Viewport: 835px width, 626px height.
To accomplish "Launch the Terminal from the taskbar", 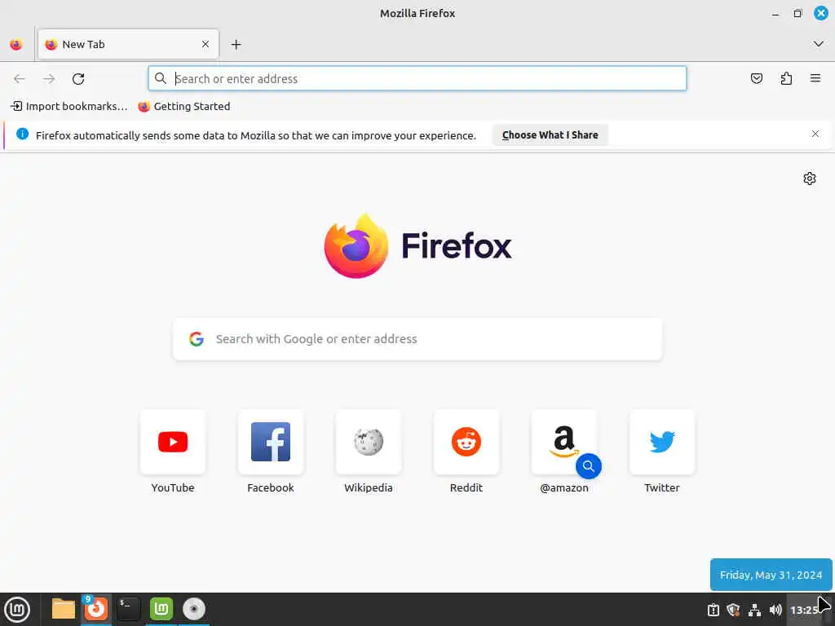I will [128, 609].
